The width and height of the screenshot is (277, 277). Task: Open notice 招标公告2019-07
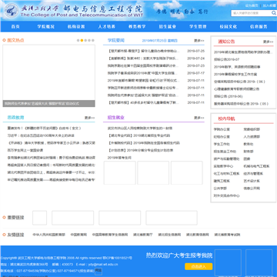point(227,59)
